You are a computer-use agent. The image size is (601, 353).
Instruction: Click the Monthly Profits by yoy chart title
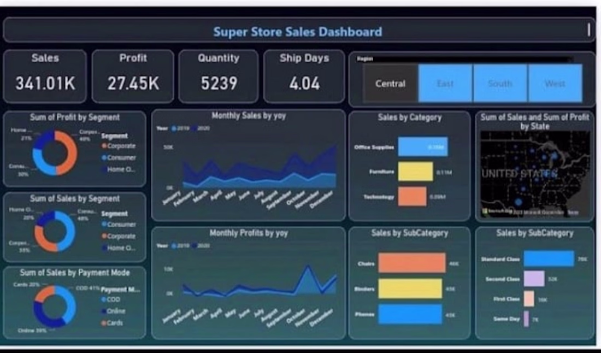249,233
